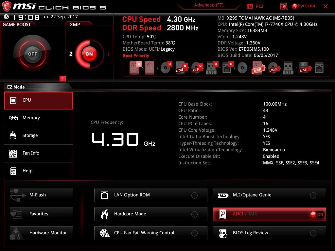Take a screenshot with the F12 camera icon
This screenshot has height=251, width=335.
click(250, 6)
